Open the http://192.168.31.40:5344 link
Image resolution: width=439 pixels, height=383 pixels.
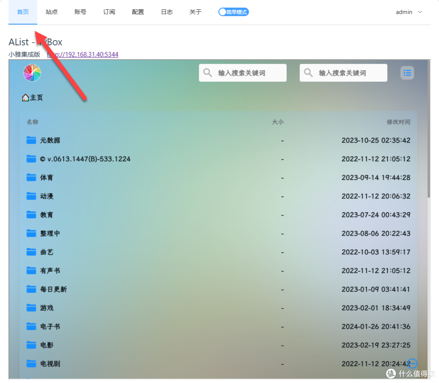[83, 54]
